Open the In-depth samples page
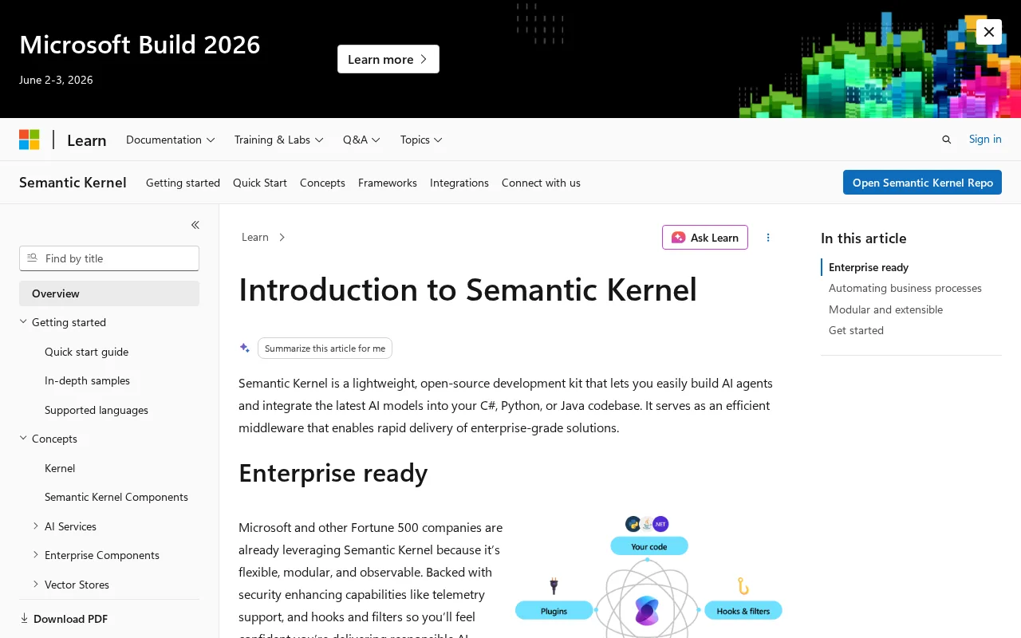The image size is (1021, 638). pos(87,380)
